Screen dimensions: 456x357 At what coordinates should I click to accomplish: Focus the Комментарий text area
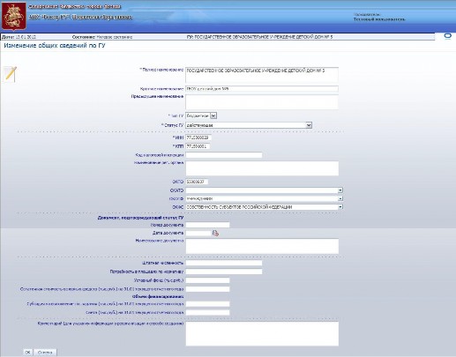(x=262, y=333)
